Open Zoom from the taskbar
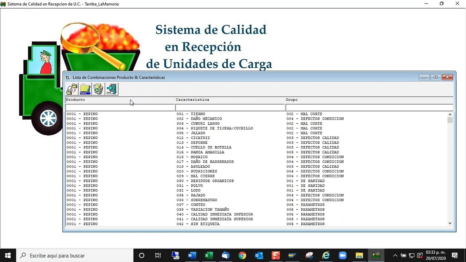The height and width of the screenshot is (262, 466). 343,255
